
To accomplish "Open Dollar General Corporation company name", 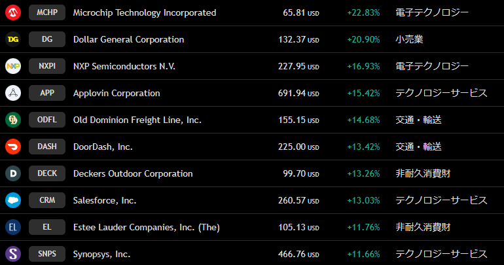I will (x=128, y=39).
